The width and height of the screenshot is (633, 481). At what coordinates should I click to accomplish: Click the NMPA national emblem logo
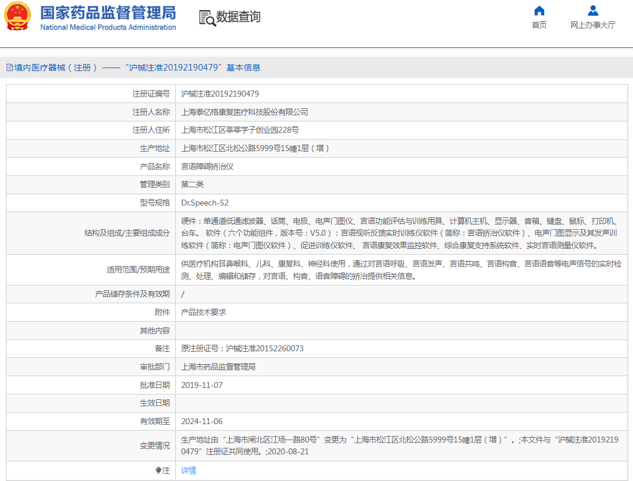(18, 17)
